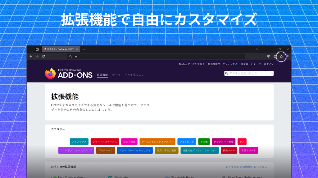Screen dimensions: 318x178
Task: Click the ログイン link
Action: (269, 64)
